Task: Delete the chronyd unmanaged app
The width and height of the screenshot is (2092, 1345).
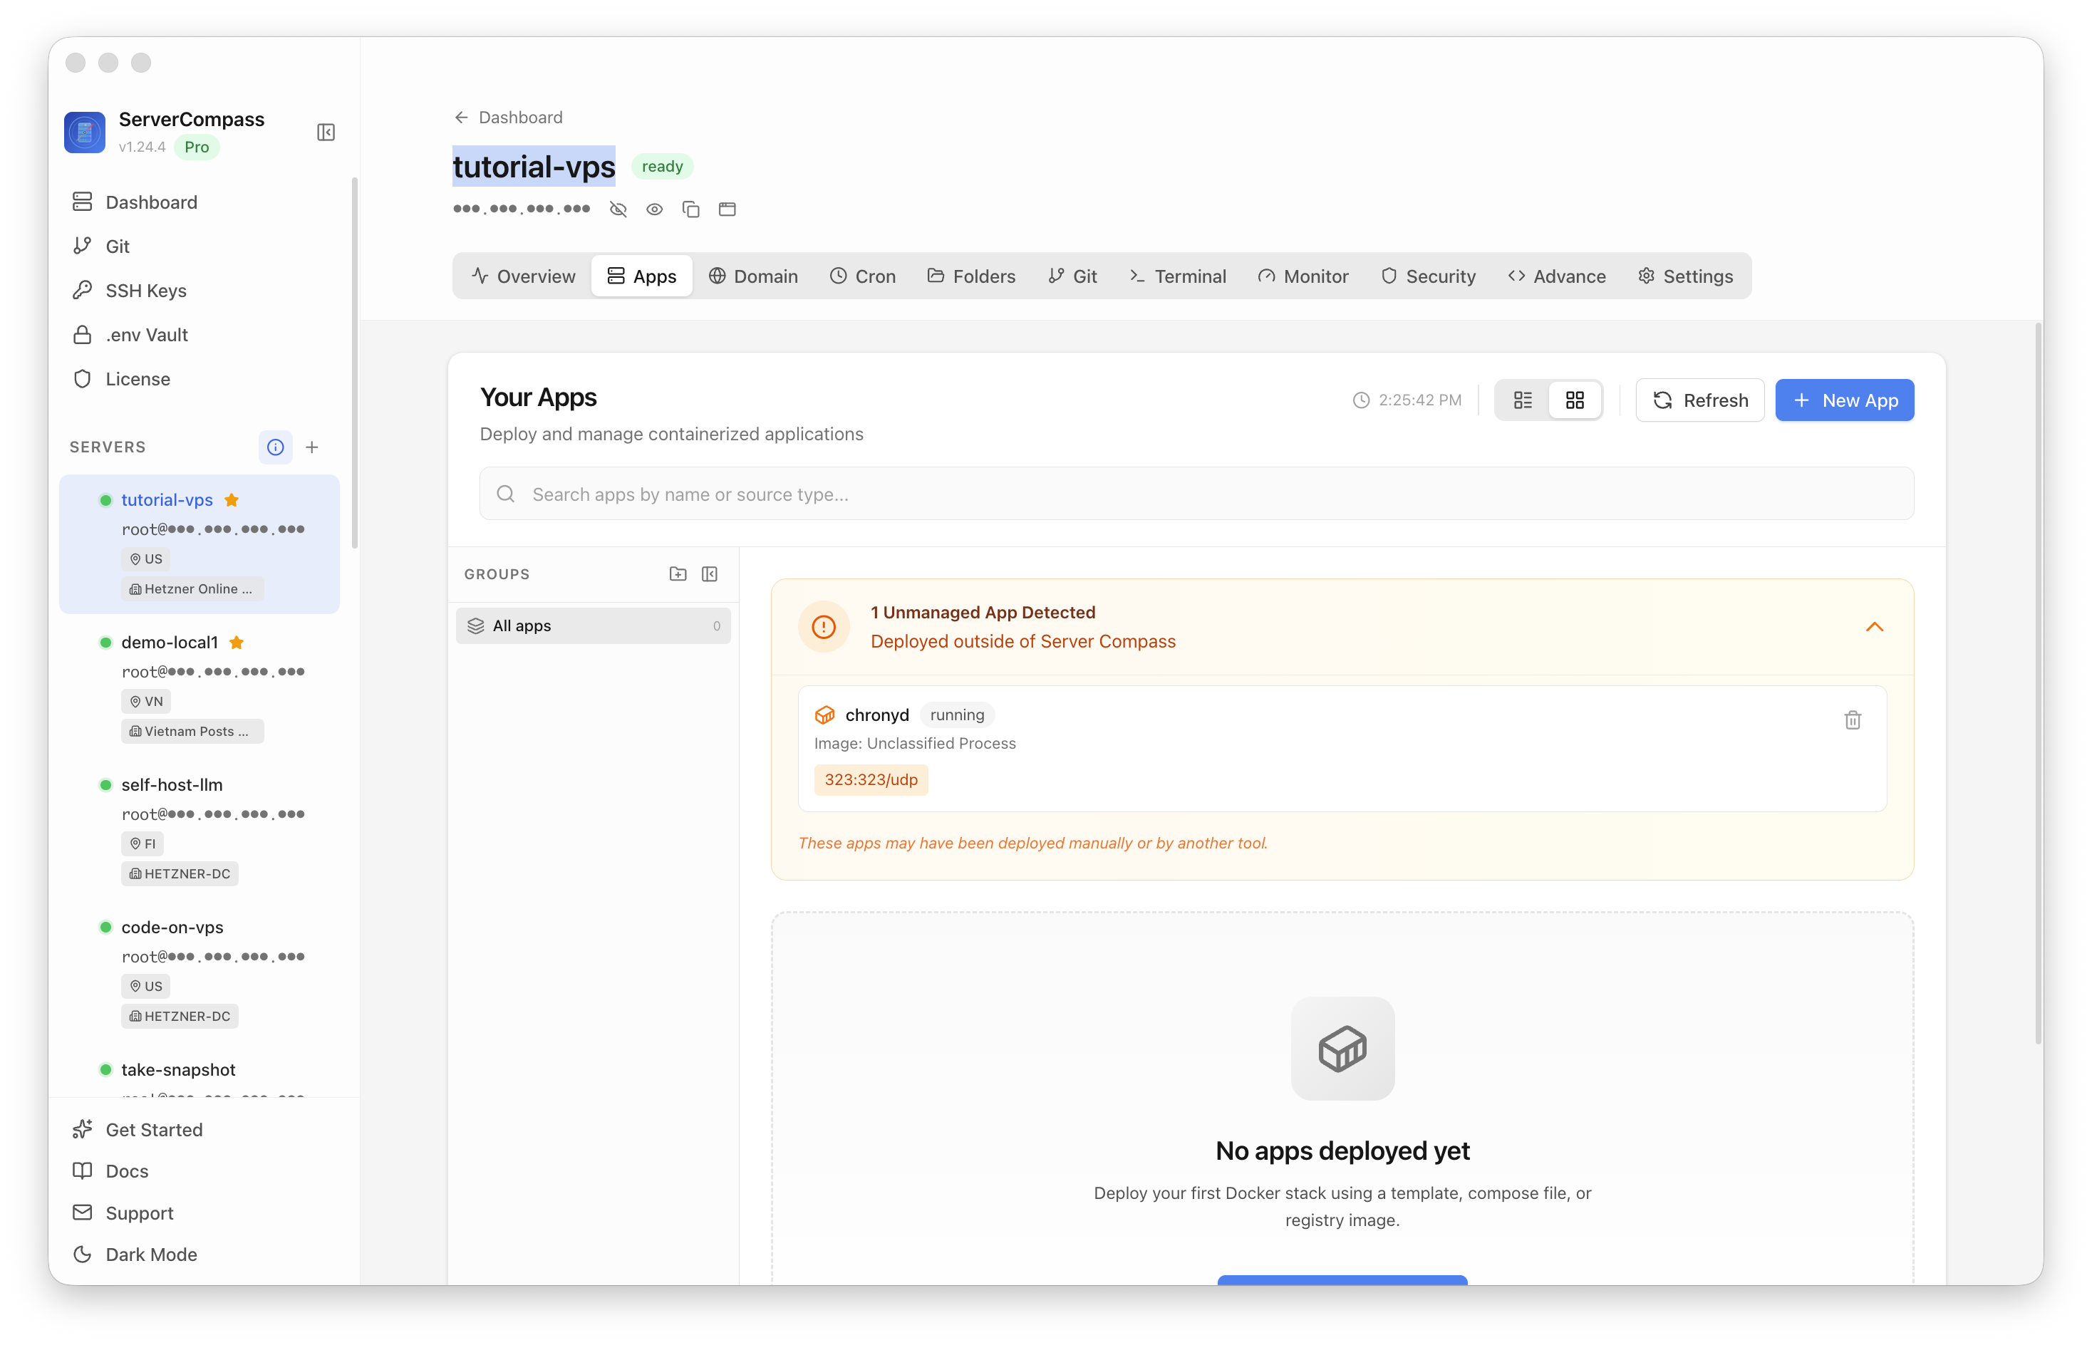Action: pyautogui.click(x=1853, y=720)
